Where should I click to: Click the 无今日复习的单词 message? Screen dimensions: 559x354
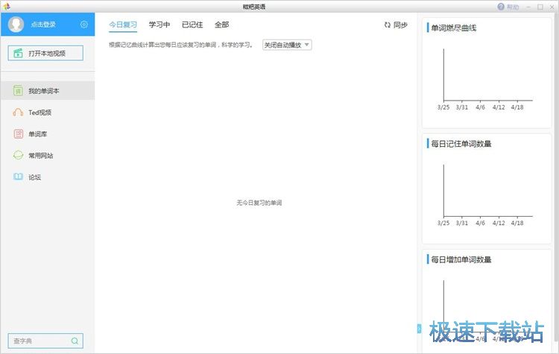pyautogui.click(x=259, y=203)
